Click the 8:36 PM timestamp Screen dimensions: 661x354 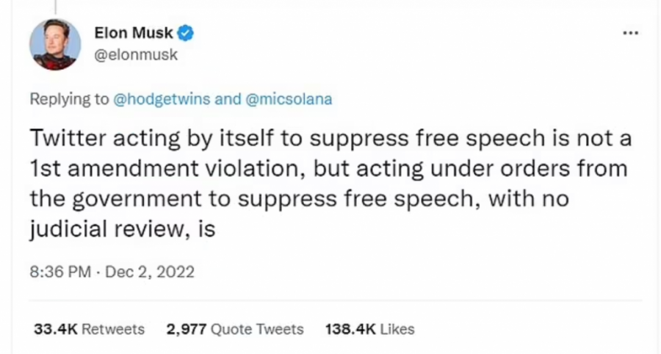point(60,272)
